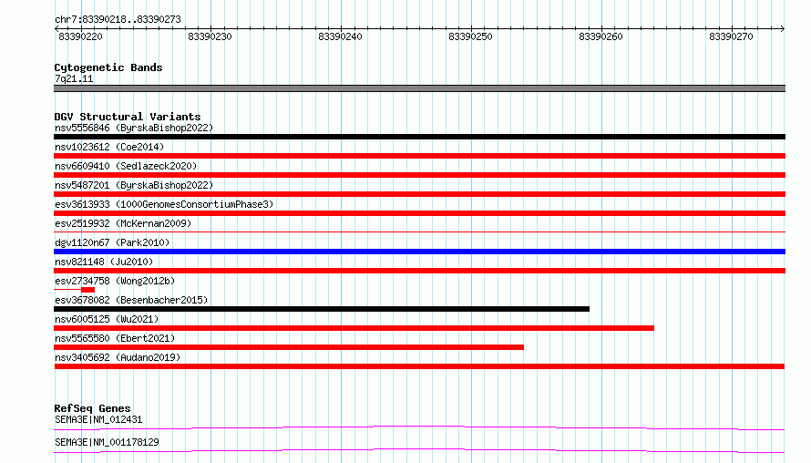
Task: Open variant nsv5556846 (ByrskaBishop2022) label
Action: [134, 128]
